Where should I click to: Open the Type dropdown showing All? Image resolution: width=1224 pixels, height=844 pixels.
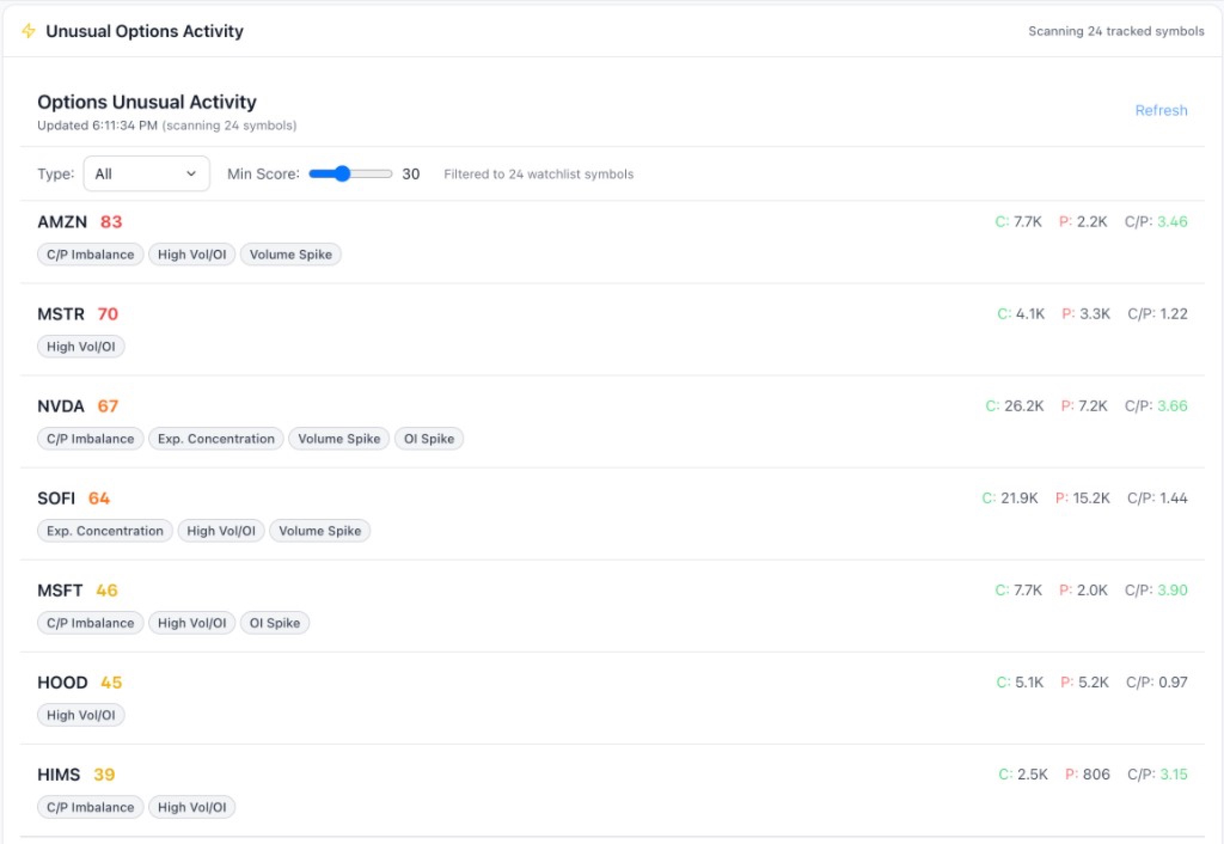coord(146,174)
